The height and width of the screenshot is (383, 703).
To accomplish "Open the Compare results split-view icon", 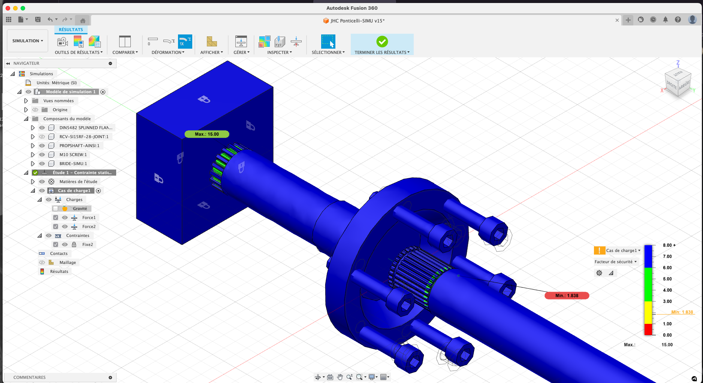I will click(125, 42).
